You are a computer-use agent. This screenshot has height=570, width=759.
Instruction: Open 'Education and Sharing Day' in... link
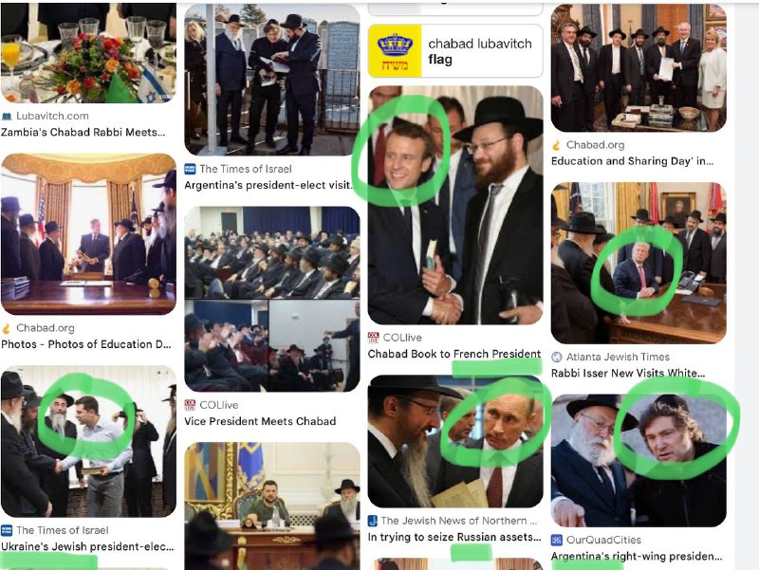632,161
